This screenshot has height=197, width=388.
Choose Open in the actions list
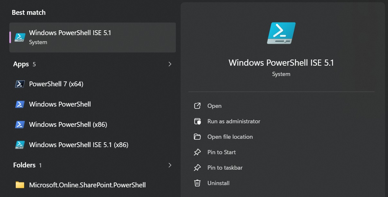pyautogui.click(x=214, y=106)
